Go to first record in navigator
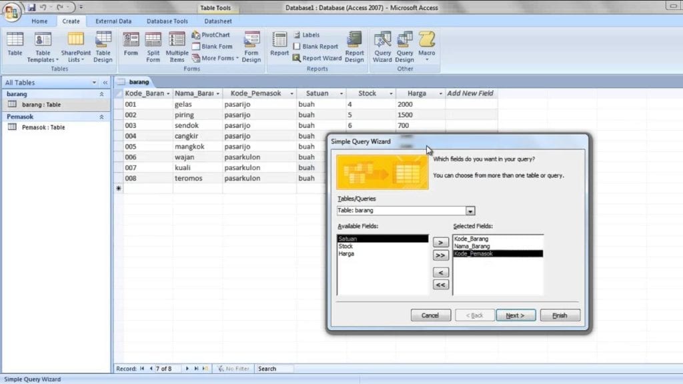 coord(142,369)
